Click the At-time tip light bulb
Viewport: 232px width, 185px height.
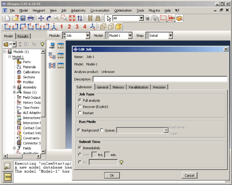coord(122,162)
